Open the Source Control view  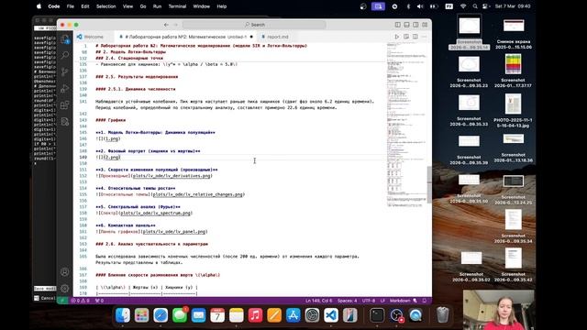65,71
